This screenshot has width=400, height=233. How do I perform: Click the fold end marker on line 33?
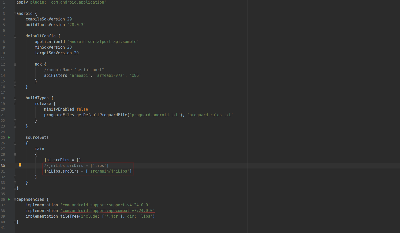15,183
